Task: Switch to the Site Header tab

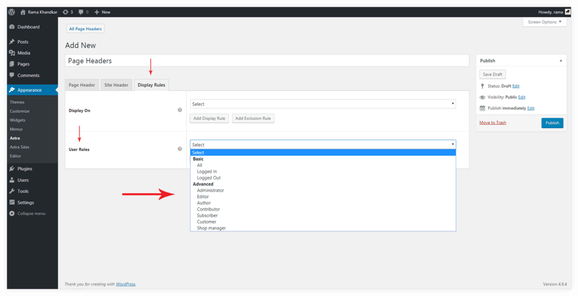Action: pos(116,85)
